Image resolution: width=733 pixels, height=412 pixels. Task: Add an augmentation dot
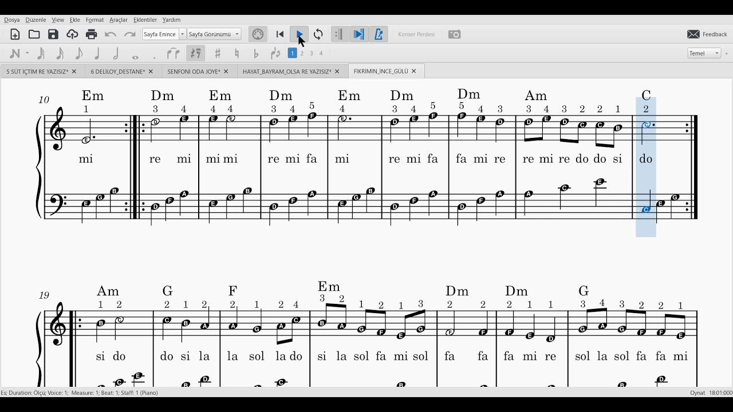pyautogui.click(x=154, y=57)
